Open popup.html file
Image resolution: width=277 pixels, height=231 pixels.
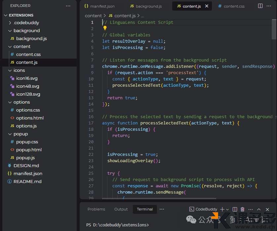pyautogui.click(x=29, y=150)
